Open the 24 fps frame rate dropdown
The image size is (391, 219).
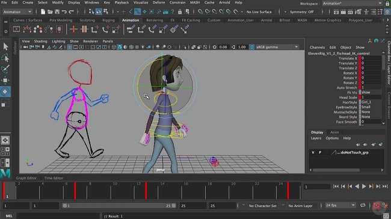(x=340, y=205)
